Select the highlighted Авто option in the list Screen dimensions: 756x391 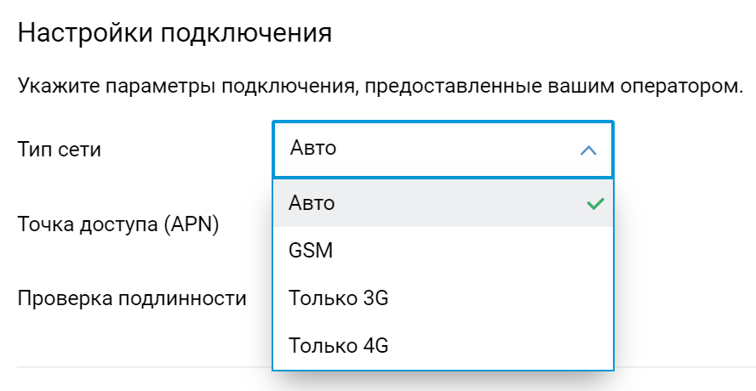point(312,203)
